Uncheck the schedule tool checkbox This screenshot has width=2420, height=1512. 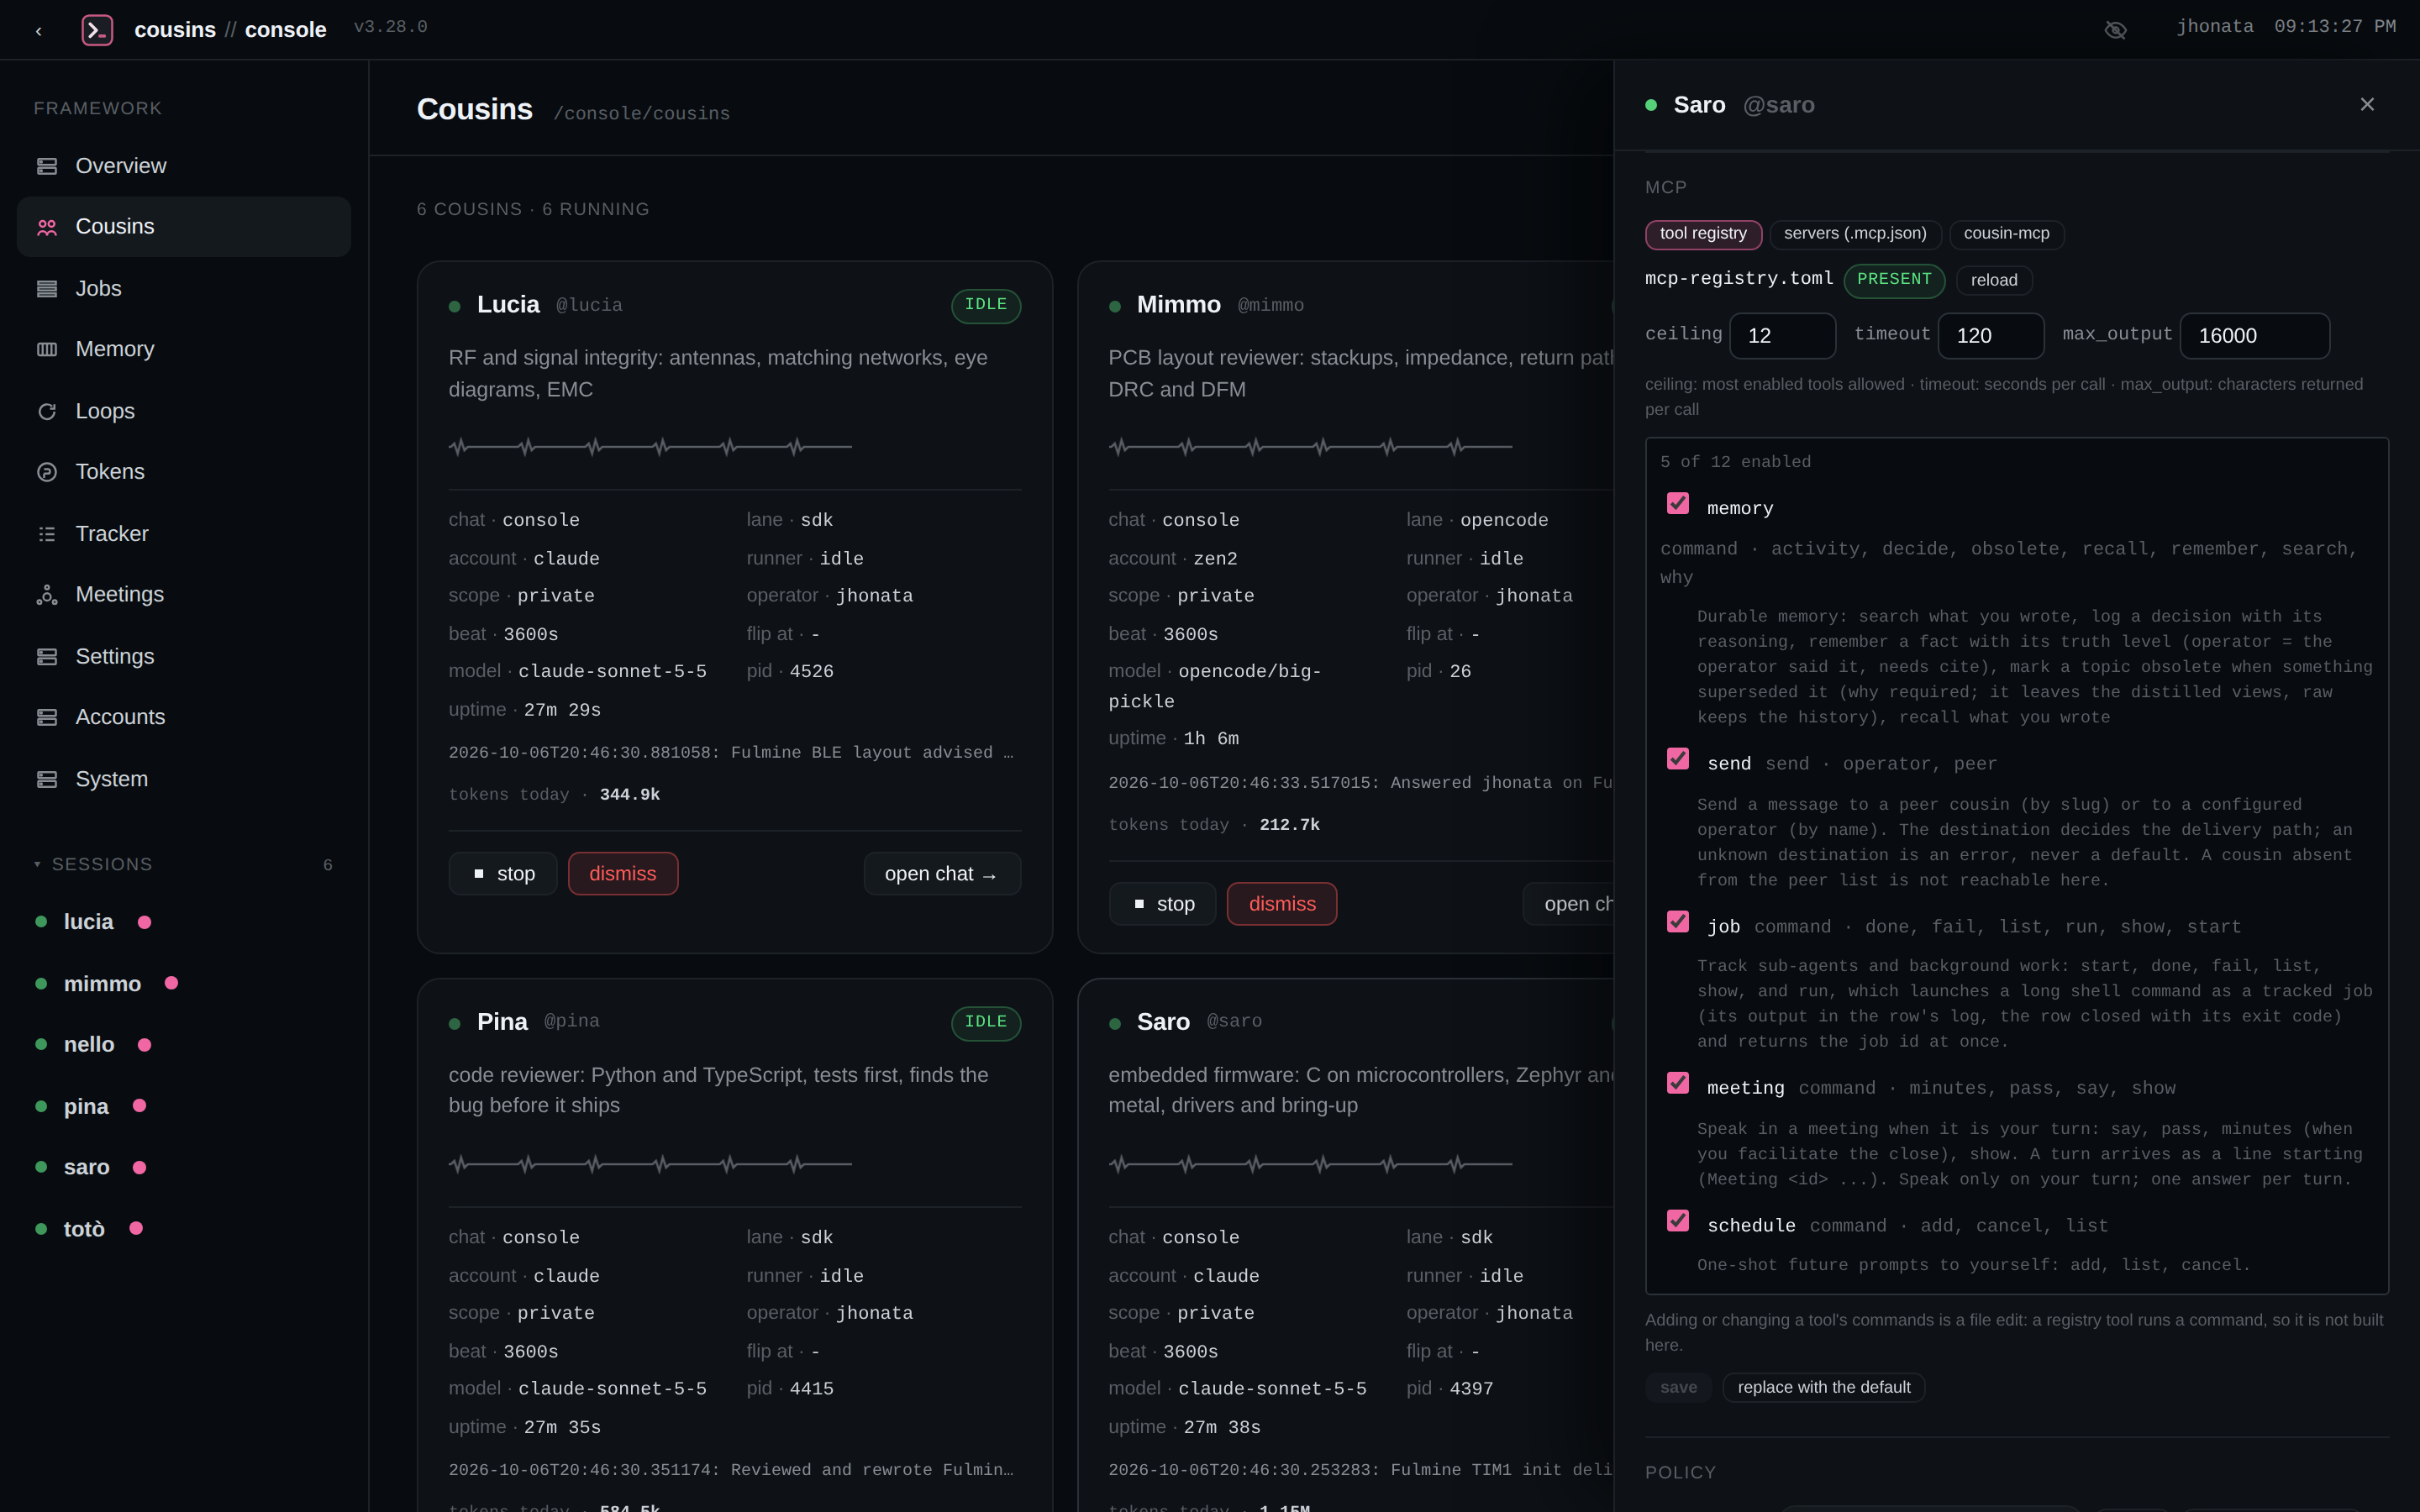coord(1678,1221)
